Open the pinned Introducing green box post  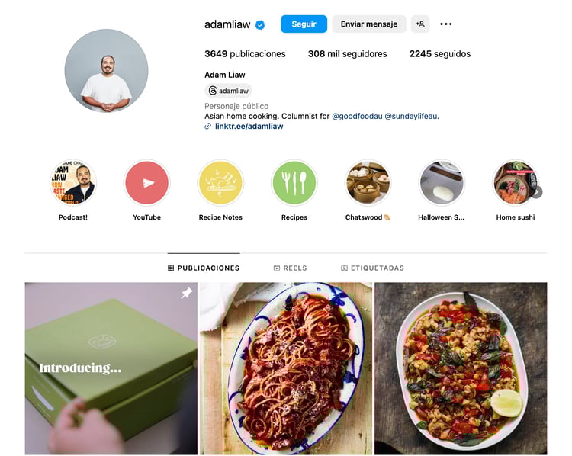(111, 368)
